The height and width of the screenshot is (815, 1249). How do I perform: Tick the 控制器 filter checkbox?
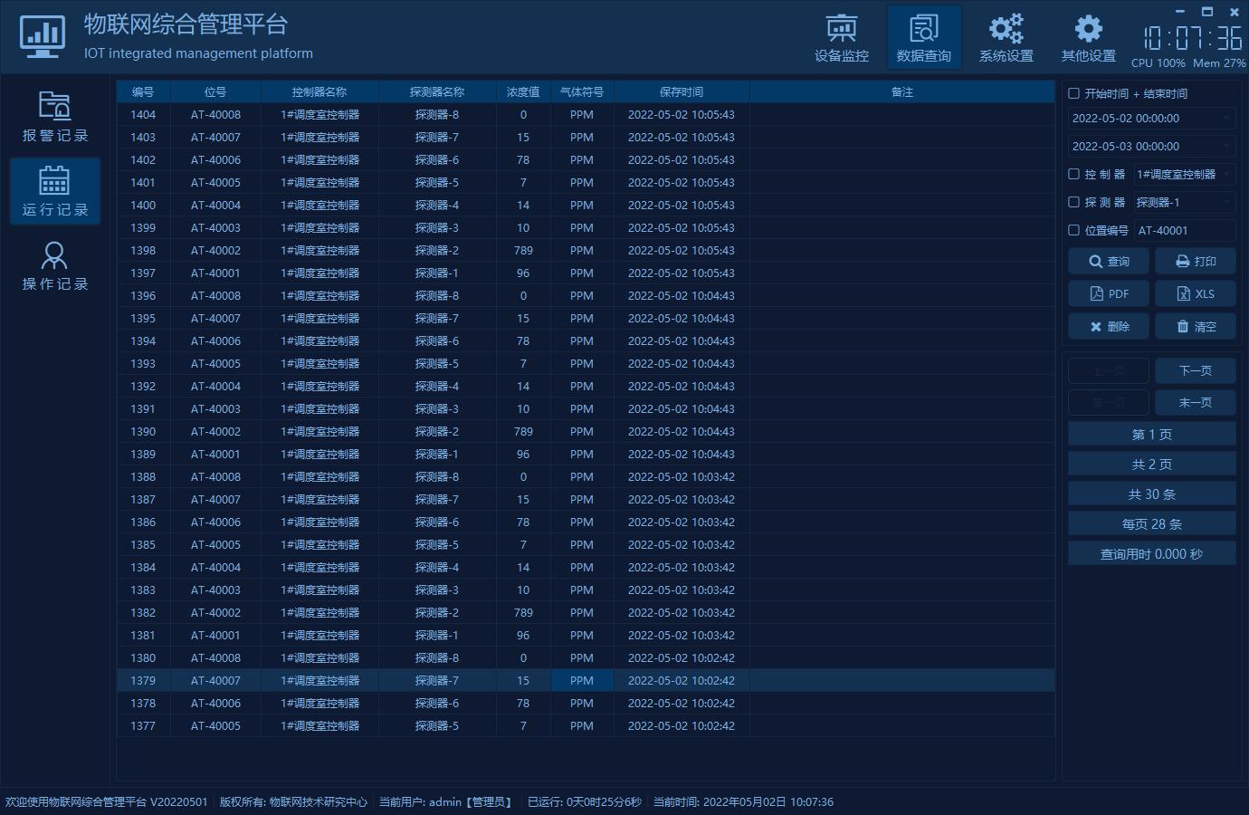point(1074,174)
